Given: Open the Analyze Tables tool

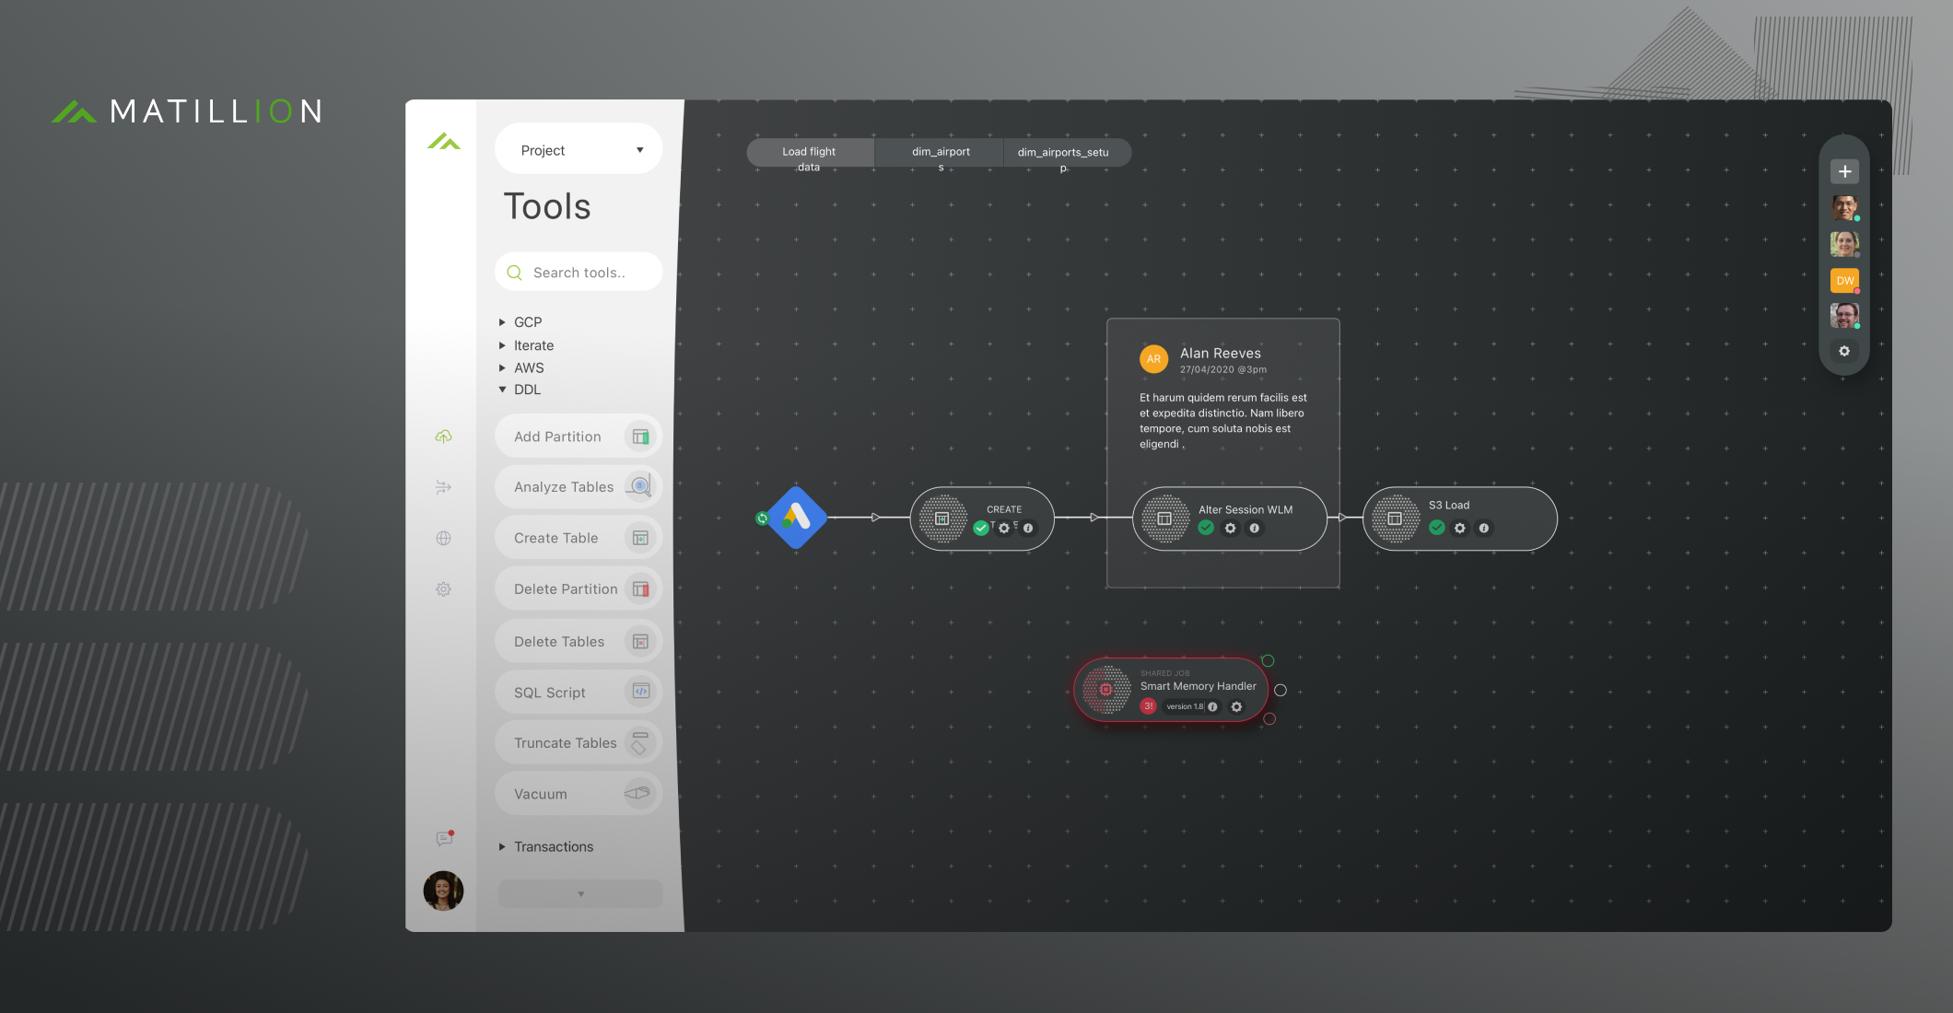Looking at the screenshot, I should point(578,486).
